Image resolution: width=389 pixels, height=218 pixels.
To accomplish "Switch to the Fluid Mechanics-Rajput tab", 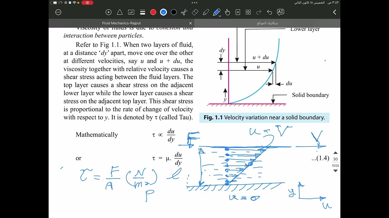I will 122,23.
